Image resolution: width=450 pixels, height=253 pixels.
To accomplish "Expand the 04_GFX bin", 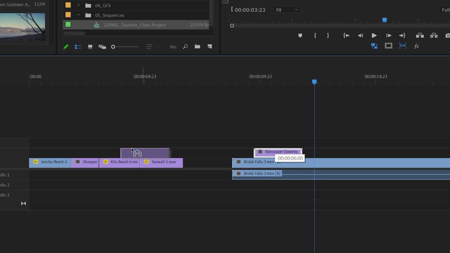I will coord(78,5).
